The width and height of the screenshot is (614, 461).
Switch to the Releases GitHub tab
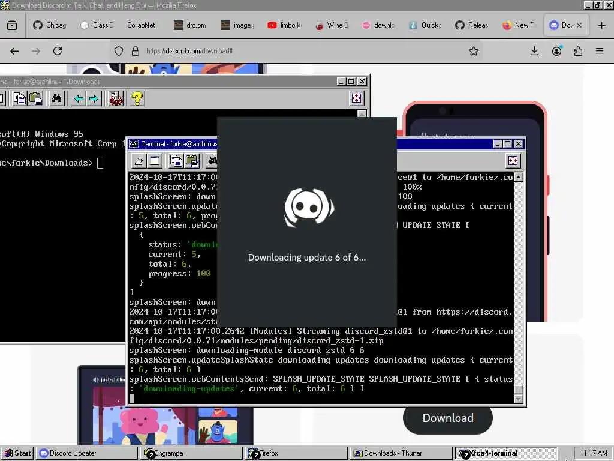click(x=472, y=25)
